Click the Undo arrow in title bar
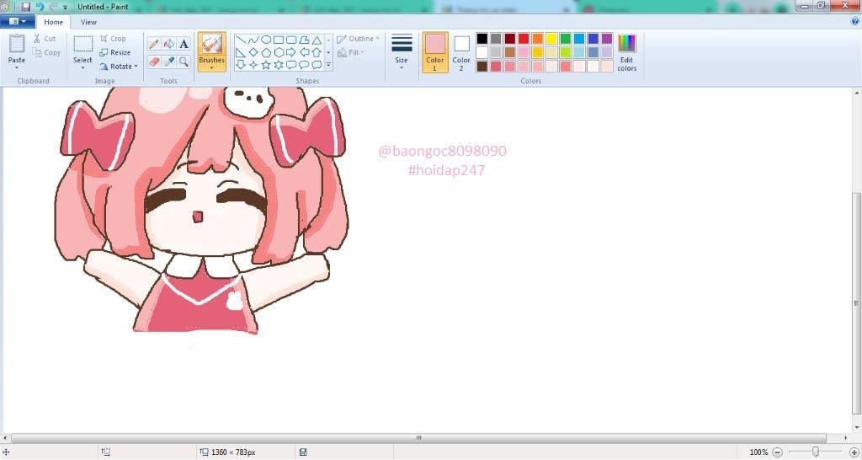Image resolution: width=862 pixels, height=460 pixels. click(x=40, y=7)
